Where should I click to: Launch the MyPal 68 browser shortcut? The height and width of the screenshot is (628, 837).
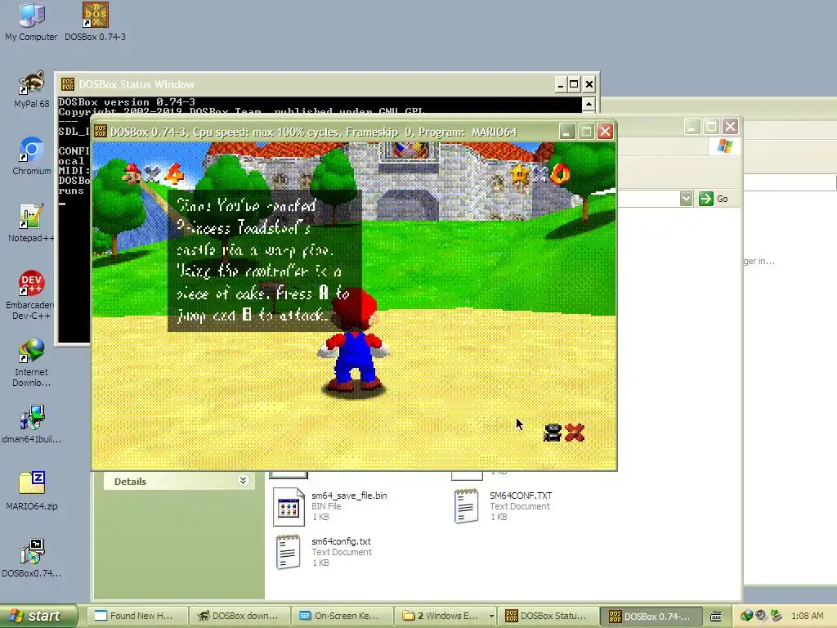[31, 89]
